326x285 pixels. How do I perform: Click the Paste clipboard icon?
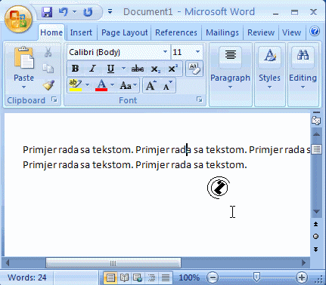tap(23, 58)
